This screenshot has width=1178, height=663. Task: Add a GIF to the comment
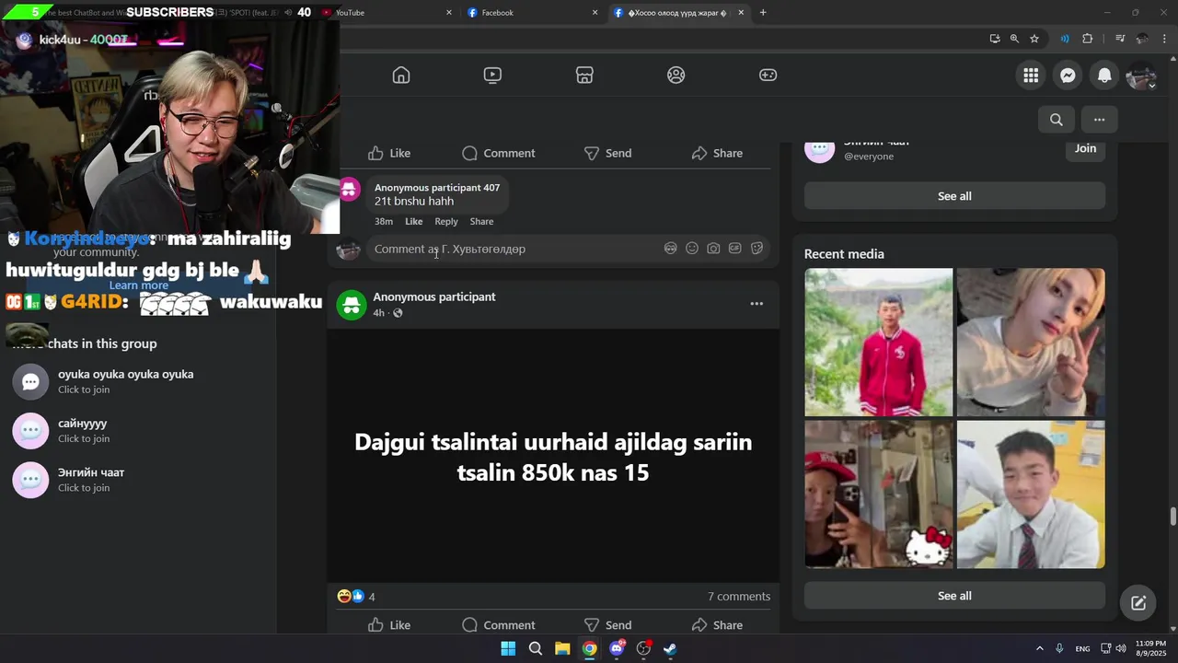click(734, 249)
